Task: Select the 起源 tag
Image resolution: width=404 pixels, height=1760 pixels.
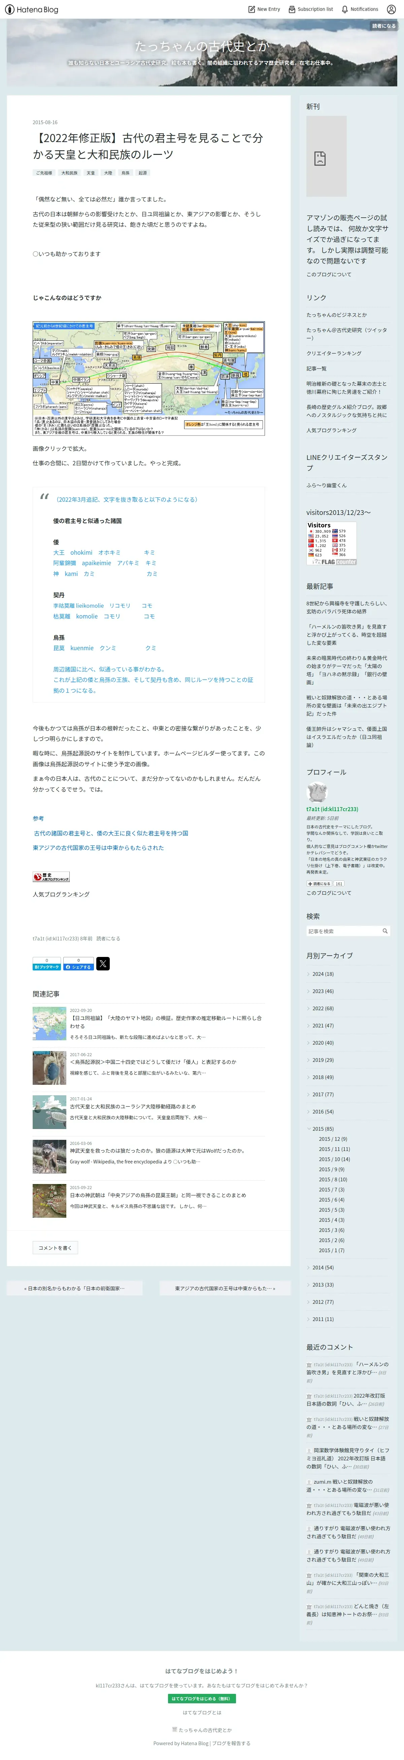Action: 142,173
